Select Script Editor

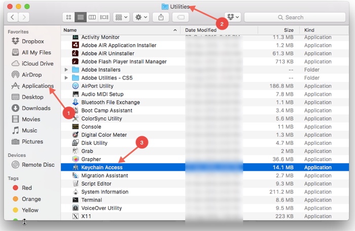coord(205,184)
